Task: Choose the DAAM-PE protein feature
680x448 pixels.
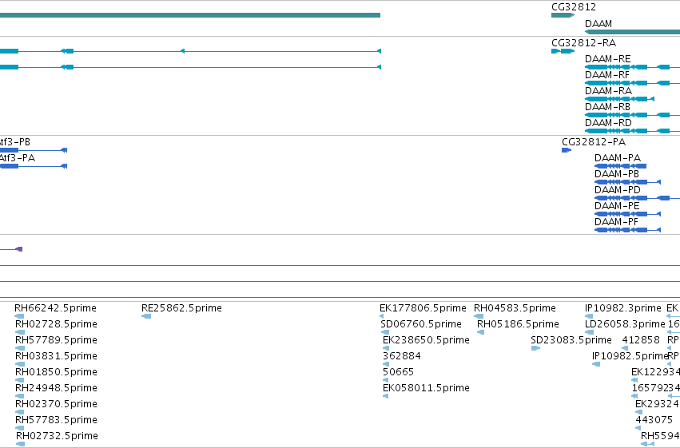Action: coord(617,206)
